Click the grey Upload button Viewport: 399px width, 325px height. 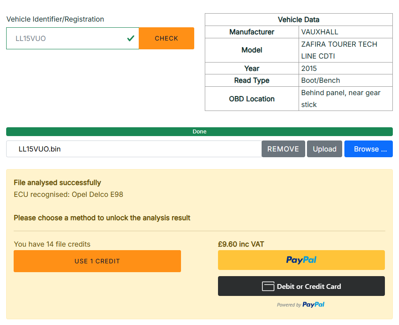(x=325, y=149)
